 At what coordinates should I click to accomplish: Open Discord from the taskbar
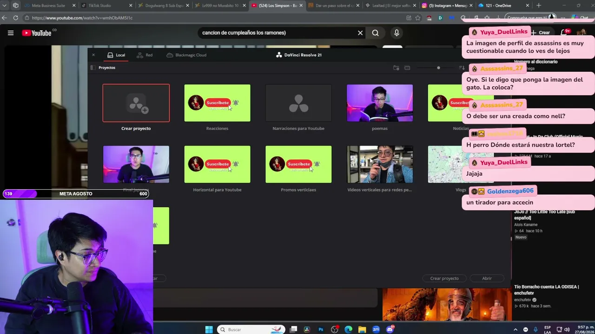click(x=390, y=329)
